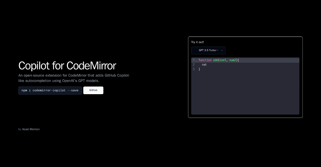Click the 'function add(num1, num2){' code line
The height and width of the screenshot is (167, 321).
tap(249, 60)
